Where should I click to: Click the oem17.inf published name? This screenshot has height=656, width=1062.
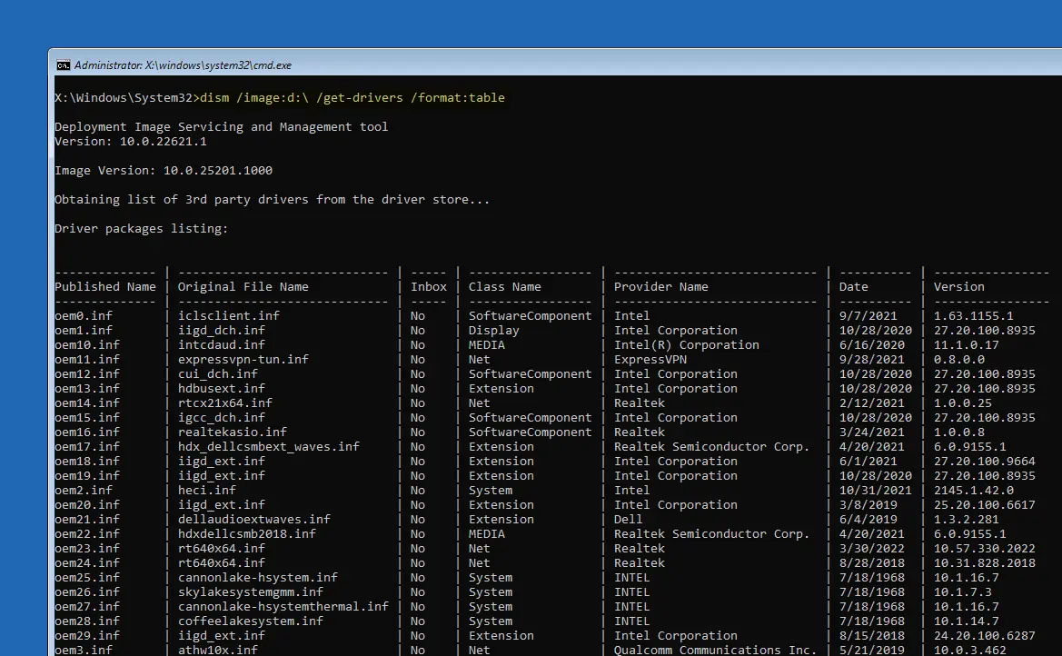(x=86, y=447)
